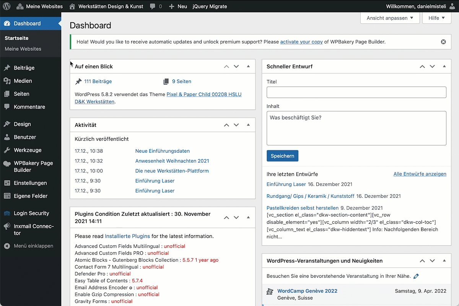
Task: Move Auf einen Blick widget down
Action: click(x=236, y=66)
